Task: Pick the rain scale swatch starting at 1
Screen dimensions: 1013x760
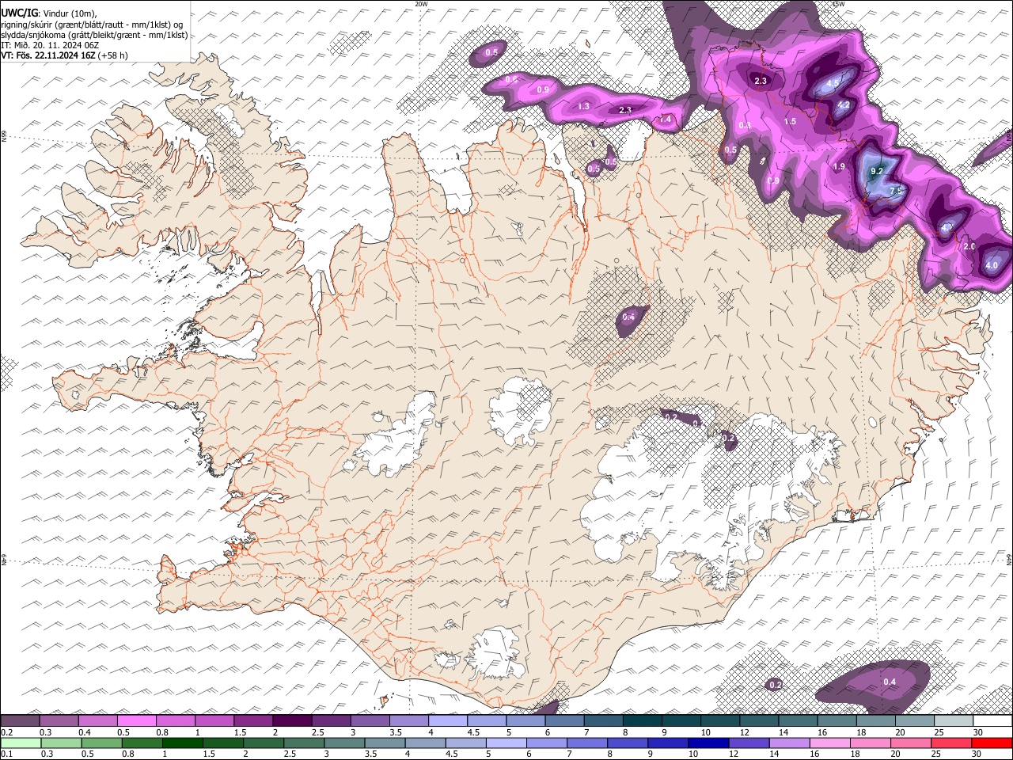Action: (182, 743)
